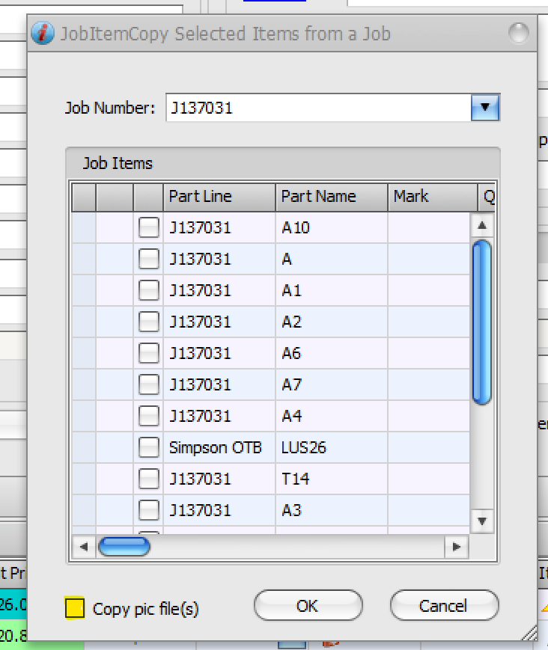Click the horizontal scrollbar thumb
548x650 pixels.
[124, 547]
